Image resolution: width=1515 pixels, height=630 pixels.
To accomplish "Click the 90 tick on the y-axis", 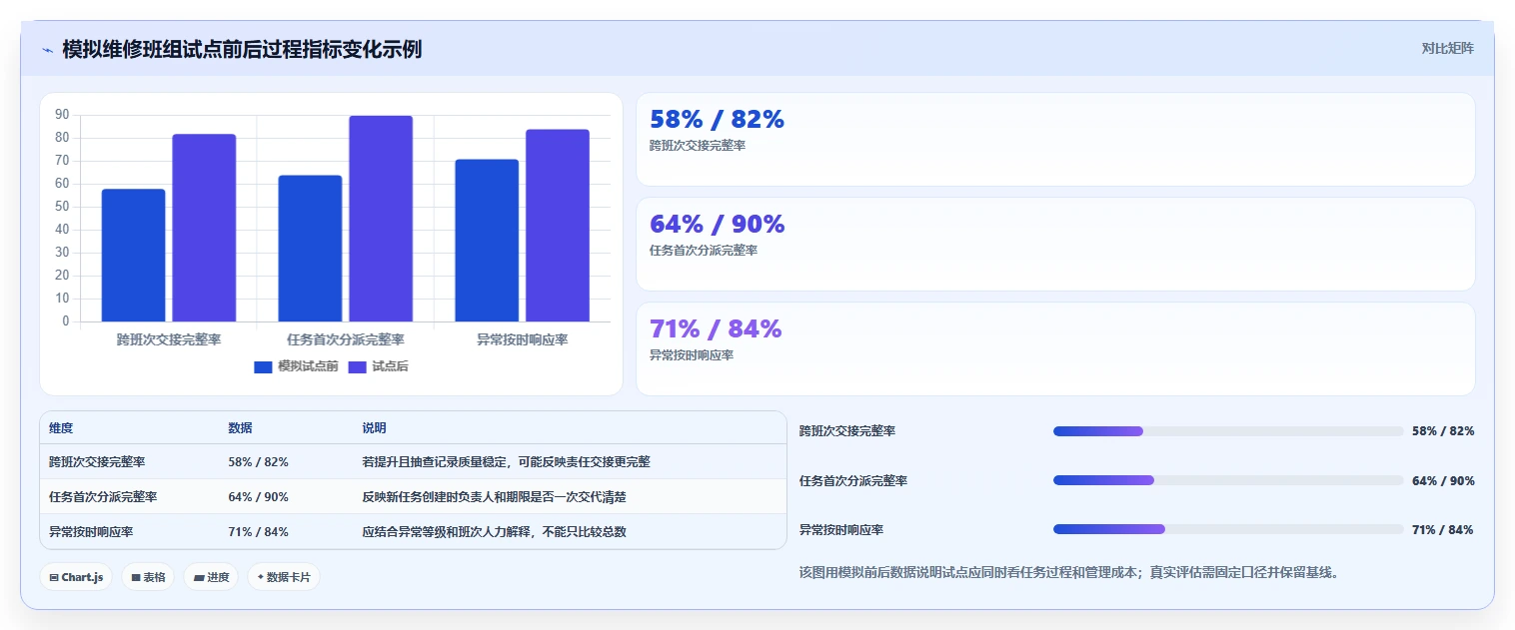I will coord(62,115).
